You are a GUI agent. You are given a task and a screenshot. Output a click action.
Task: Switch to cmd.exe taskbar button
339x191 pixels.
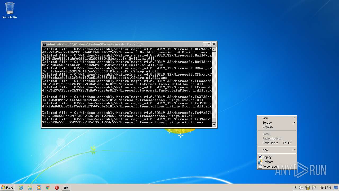(x=66, y=188)
